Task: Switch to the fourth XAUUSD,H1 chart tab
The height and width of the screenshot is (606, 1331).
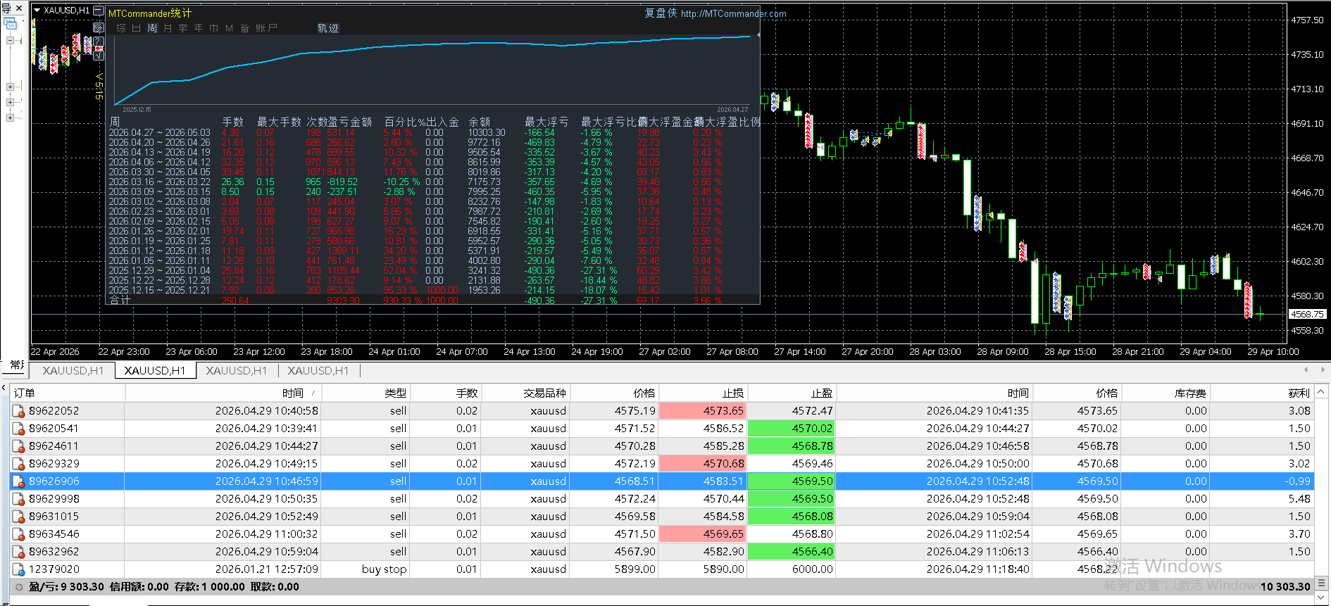Action: 318,371
